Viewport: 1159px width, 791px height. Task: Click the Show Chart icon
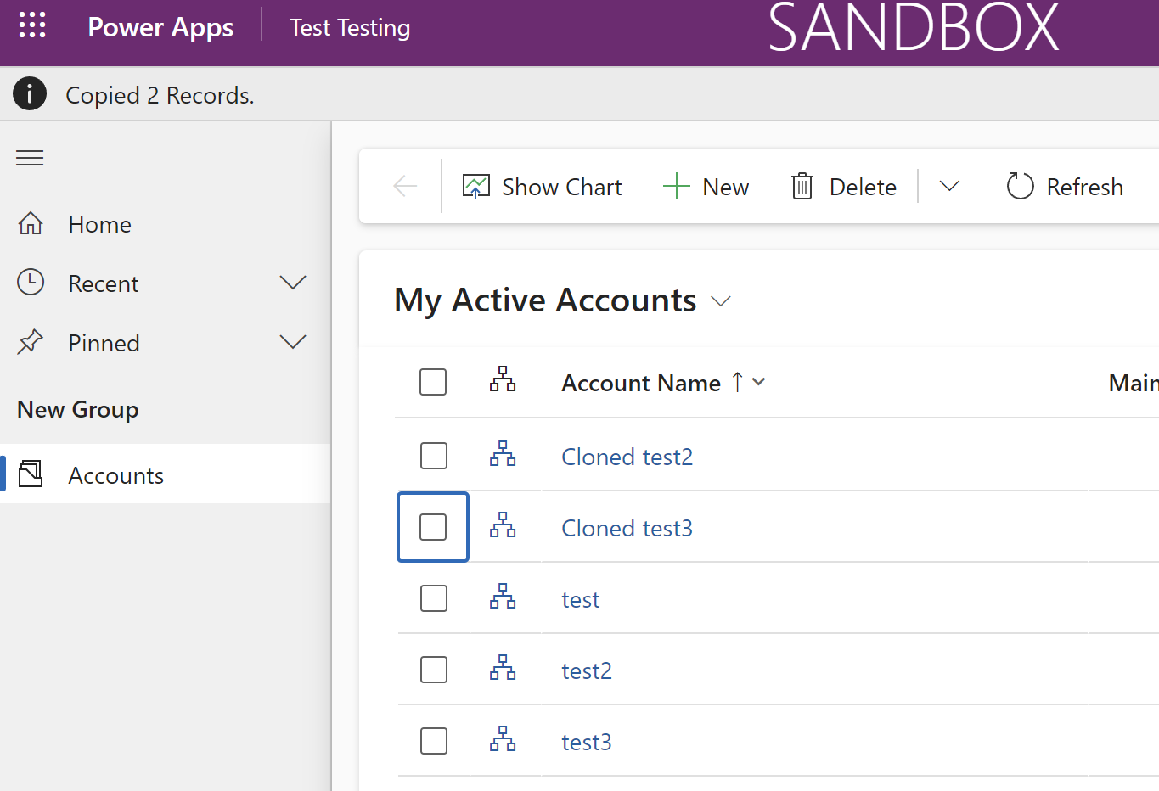click(x=476, y=186)
